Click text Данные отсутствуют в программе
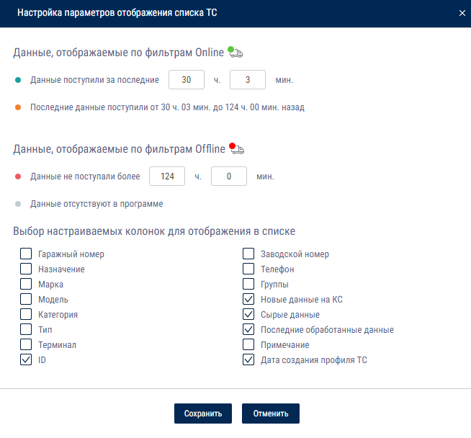 click(97, 204)
